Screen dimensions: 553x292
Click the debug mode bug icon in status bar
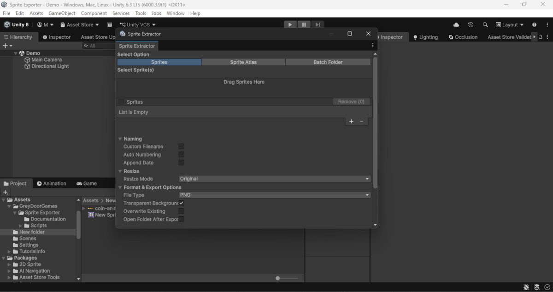[526, 287]
